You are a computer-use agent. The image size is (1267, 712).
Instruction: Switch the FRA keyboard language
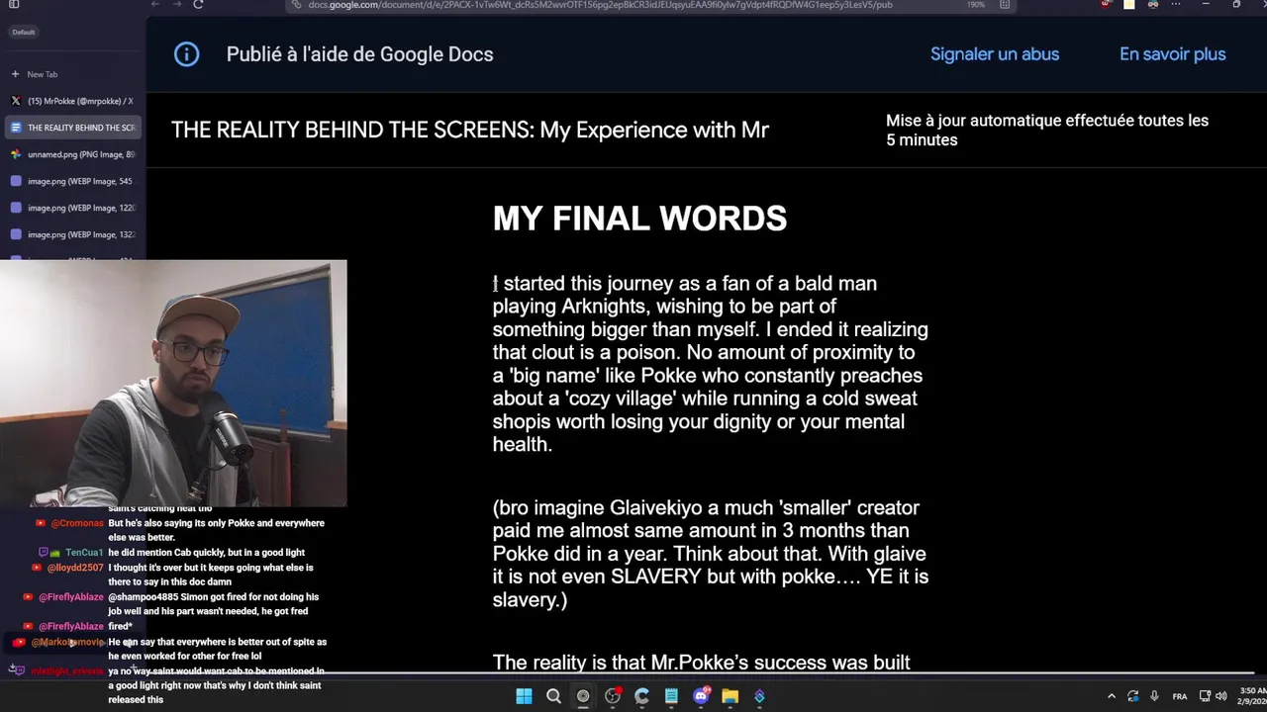pyautogui.click(x=1180, y=696)
